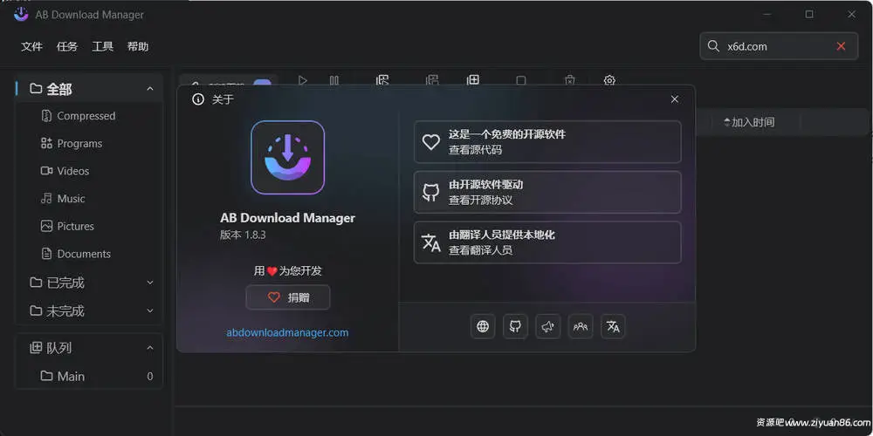Viewport: 873px width, 436px height.
Task: Open the 文件 menu
Action: click(x=31, y=46)
